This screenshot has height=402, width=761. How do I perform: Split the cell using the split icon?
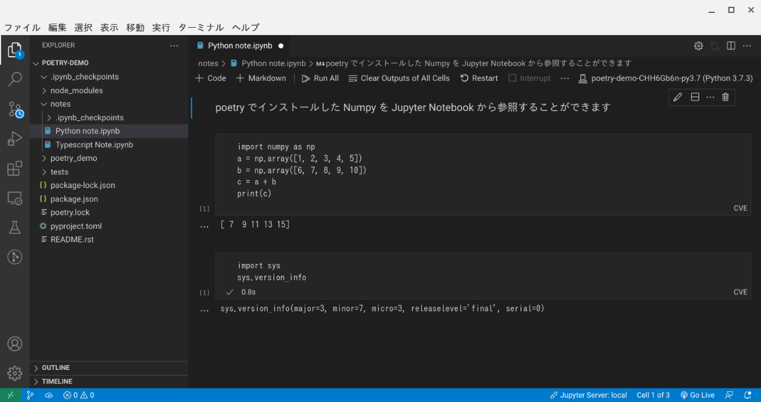pyautogui.click(x=695, y=97)
